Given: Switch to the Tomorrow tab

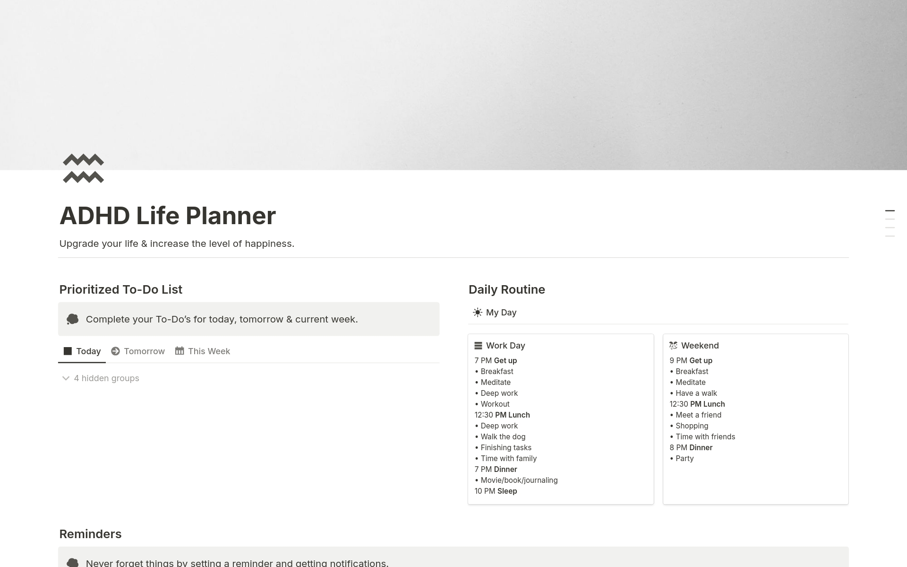Looking at the screenshot, I should click(144, 351).
